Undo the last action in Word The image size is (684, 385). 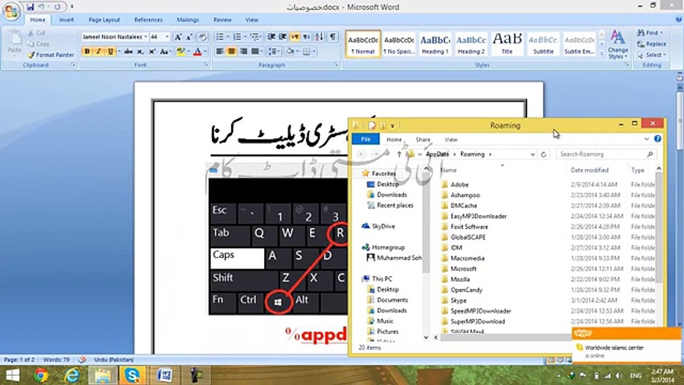pyautogui.click(x=41, y=7)
